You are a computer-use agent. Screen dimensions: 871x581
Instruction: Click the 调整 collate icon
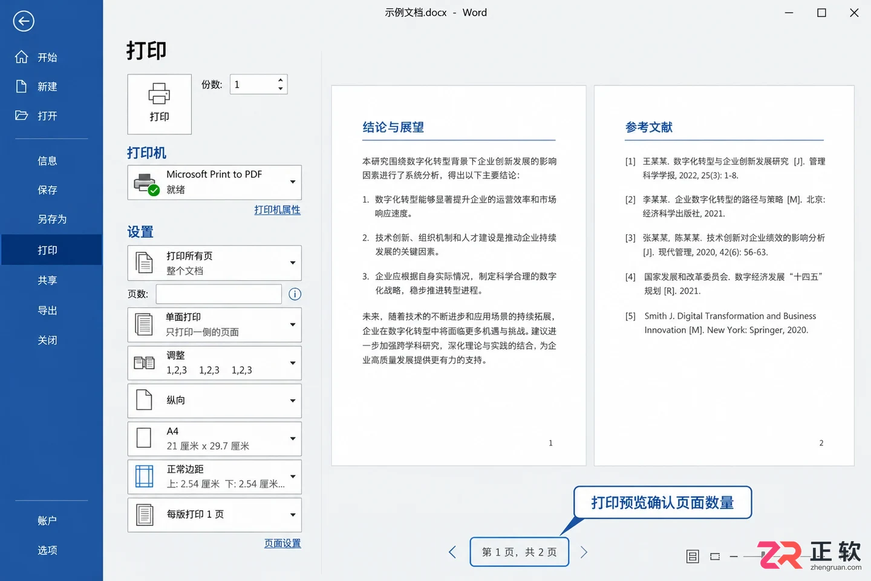145,363
